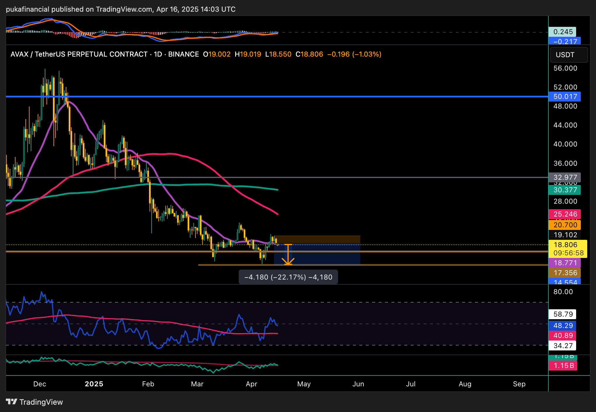The width and height of the screenshot is (596, 412).
Task: Select the 2025 year marker on time axis
Action: (x=94, y=384)
